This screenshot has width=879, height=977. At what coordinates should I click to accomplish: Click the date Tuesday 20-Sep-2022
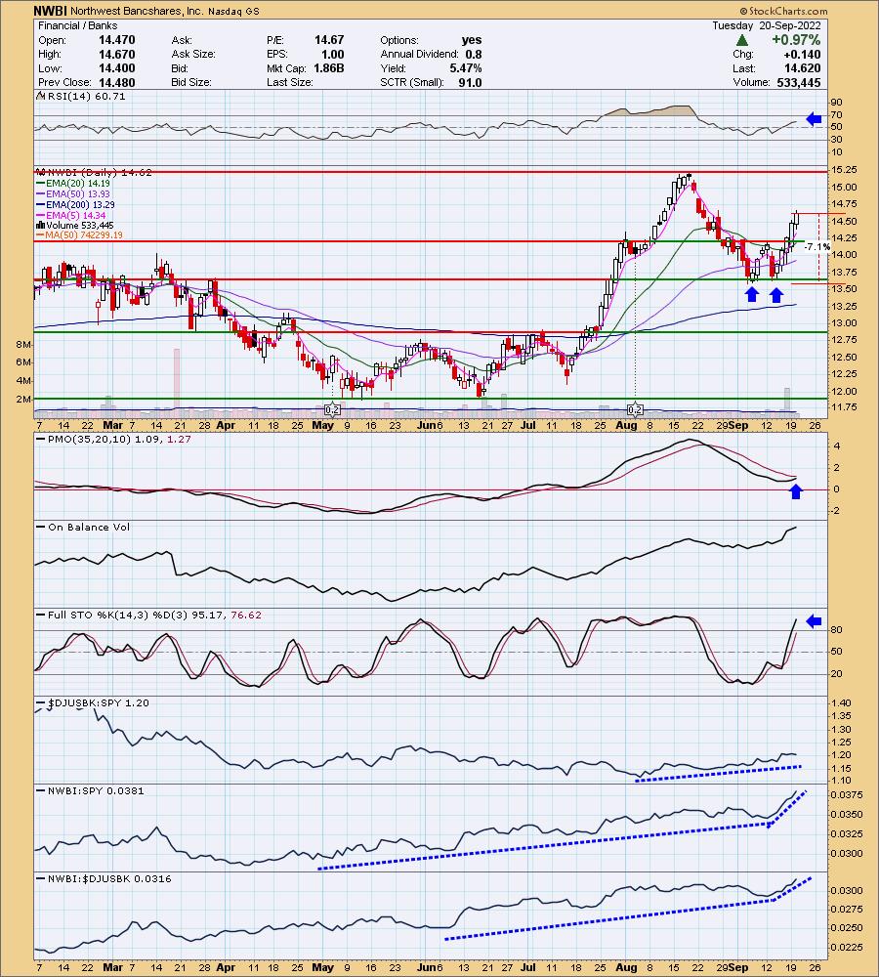point(767,25)
